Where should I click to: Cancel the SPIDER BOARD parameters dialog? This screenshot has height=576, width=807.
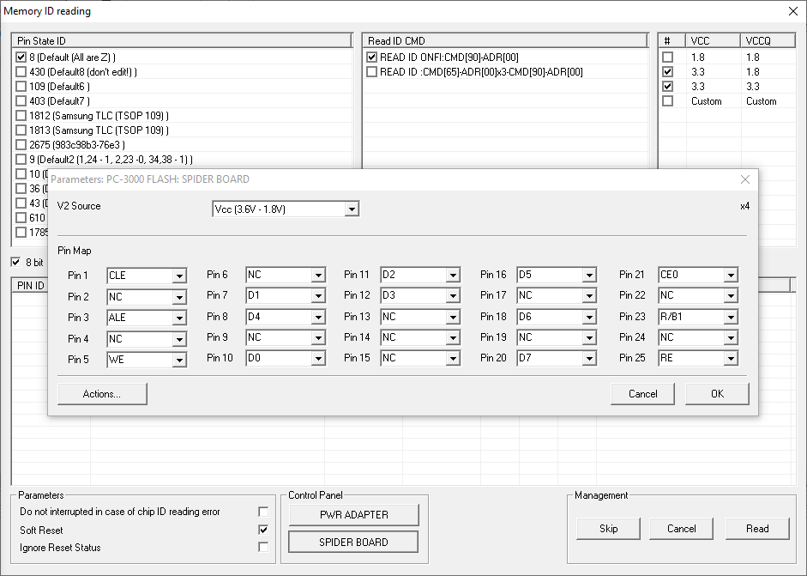(642, 394)
